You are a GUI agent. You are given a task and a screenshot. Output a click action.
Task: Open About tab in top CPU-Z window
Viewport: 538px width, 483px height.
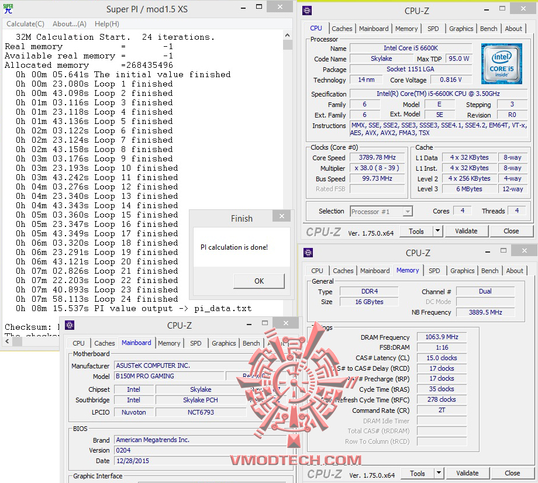pyautogui.click(x=513, y=29)
